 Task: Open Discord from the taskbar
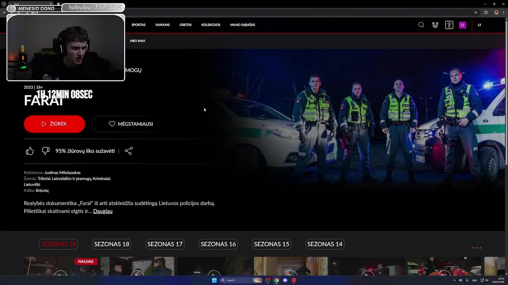(x=285, y=280)
